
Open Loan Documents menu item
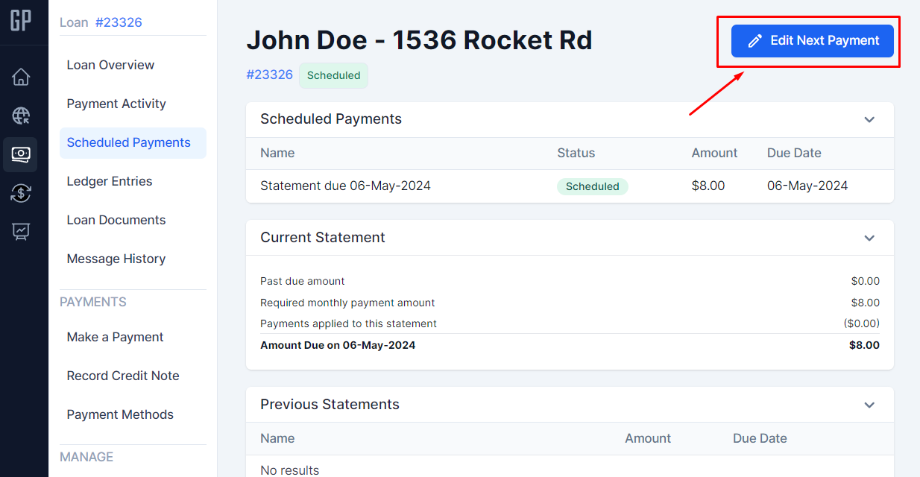[116, 220]
